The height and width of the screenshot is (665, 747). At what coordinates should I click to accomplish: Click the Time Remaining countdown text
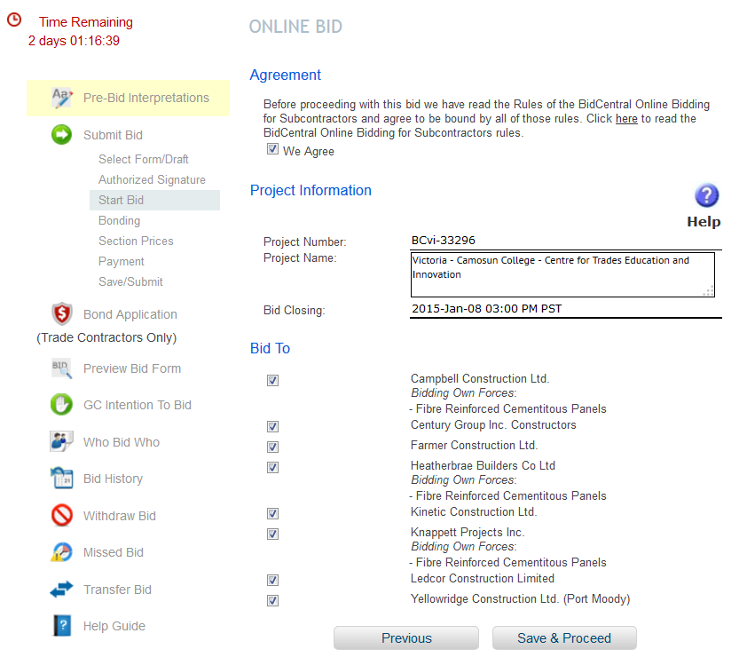(74, 41)
